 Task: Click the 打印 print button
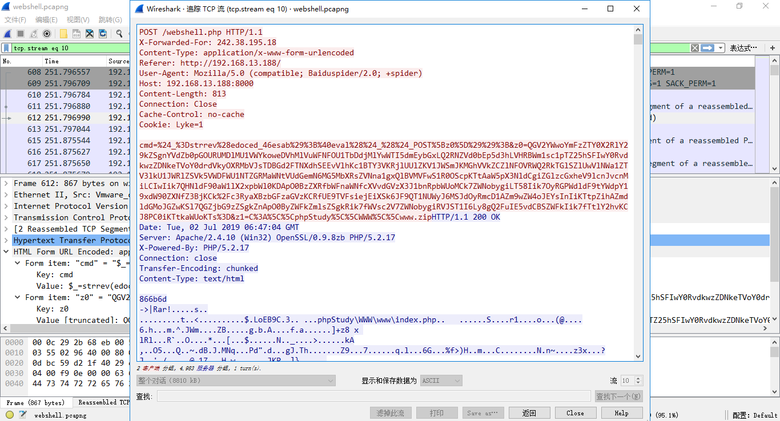click(x=437, y=413)
